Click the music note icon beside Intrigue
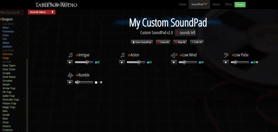The width and height of the screenshot is (278, 132). pyautogui.click(x=70, y=55)
